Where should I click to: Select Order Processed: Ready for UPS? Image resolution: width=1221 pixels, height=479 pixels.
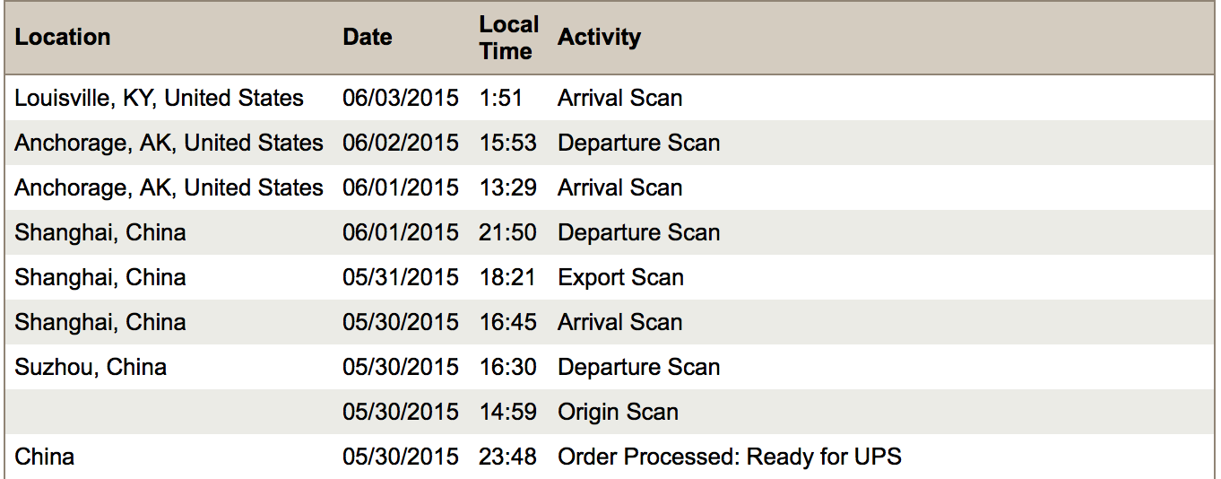point(729,457)
